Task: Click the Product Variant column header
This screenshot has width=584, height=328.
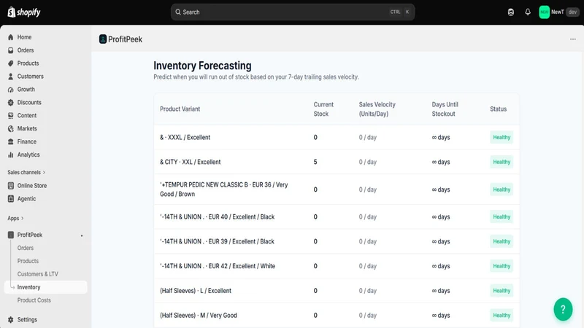Action: click(x=180, y=109)
